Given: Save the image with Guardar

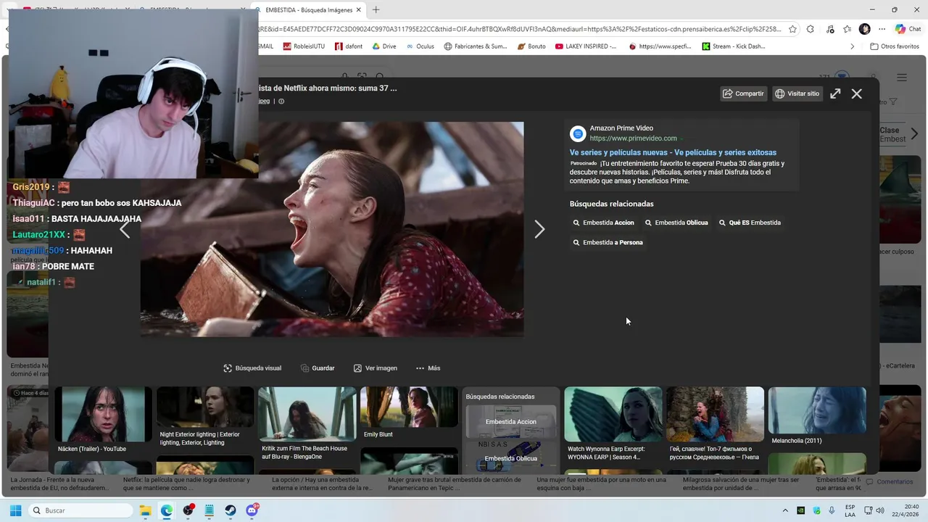Looking at the screenshot, I should (318, 368).
